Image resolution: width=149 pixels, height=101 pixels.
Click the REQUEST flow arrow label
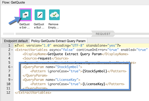coord(103,34)
